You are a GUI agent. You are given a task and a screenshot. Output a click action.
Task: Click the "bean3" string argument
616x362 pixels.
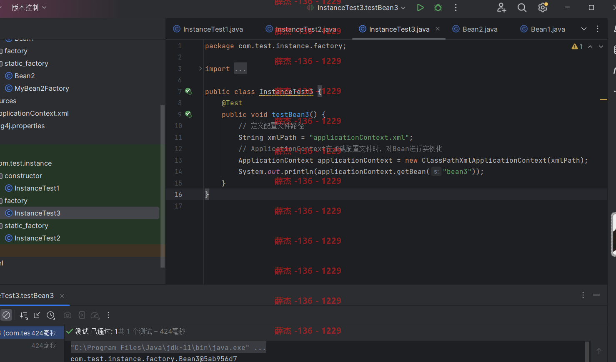pyautogui.click(x=457, y=171)
